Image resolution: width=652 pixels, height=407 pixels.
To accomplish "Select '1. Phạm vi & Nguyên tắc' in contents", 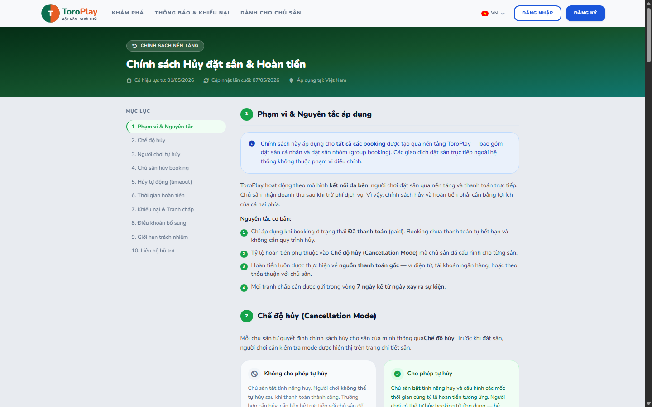I will click(x=176, y=127).
